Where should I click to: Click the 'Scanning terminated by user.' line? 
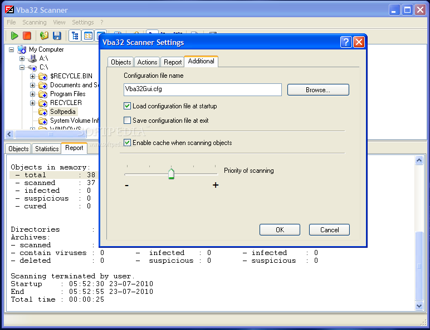[x=72, y=276]
